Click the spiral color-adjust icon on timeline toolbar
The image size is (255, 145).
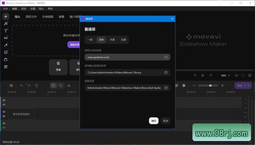click(184, 86)
